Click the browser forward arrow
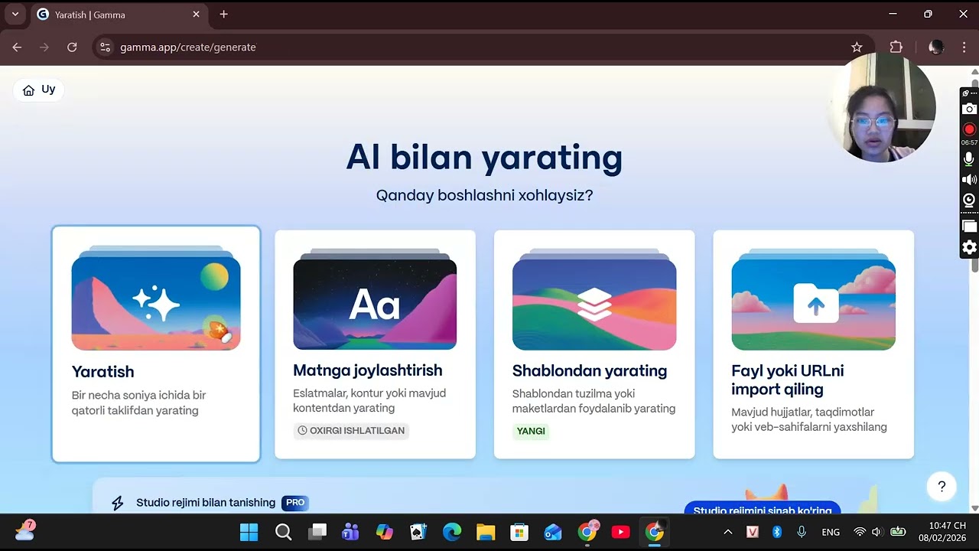979x551 pixels. [44, 47]
